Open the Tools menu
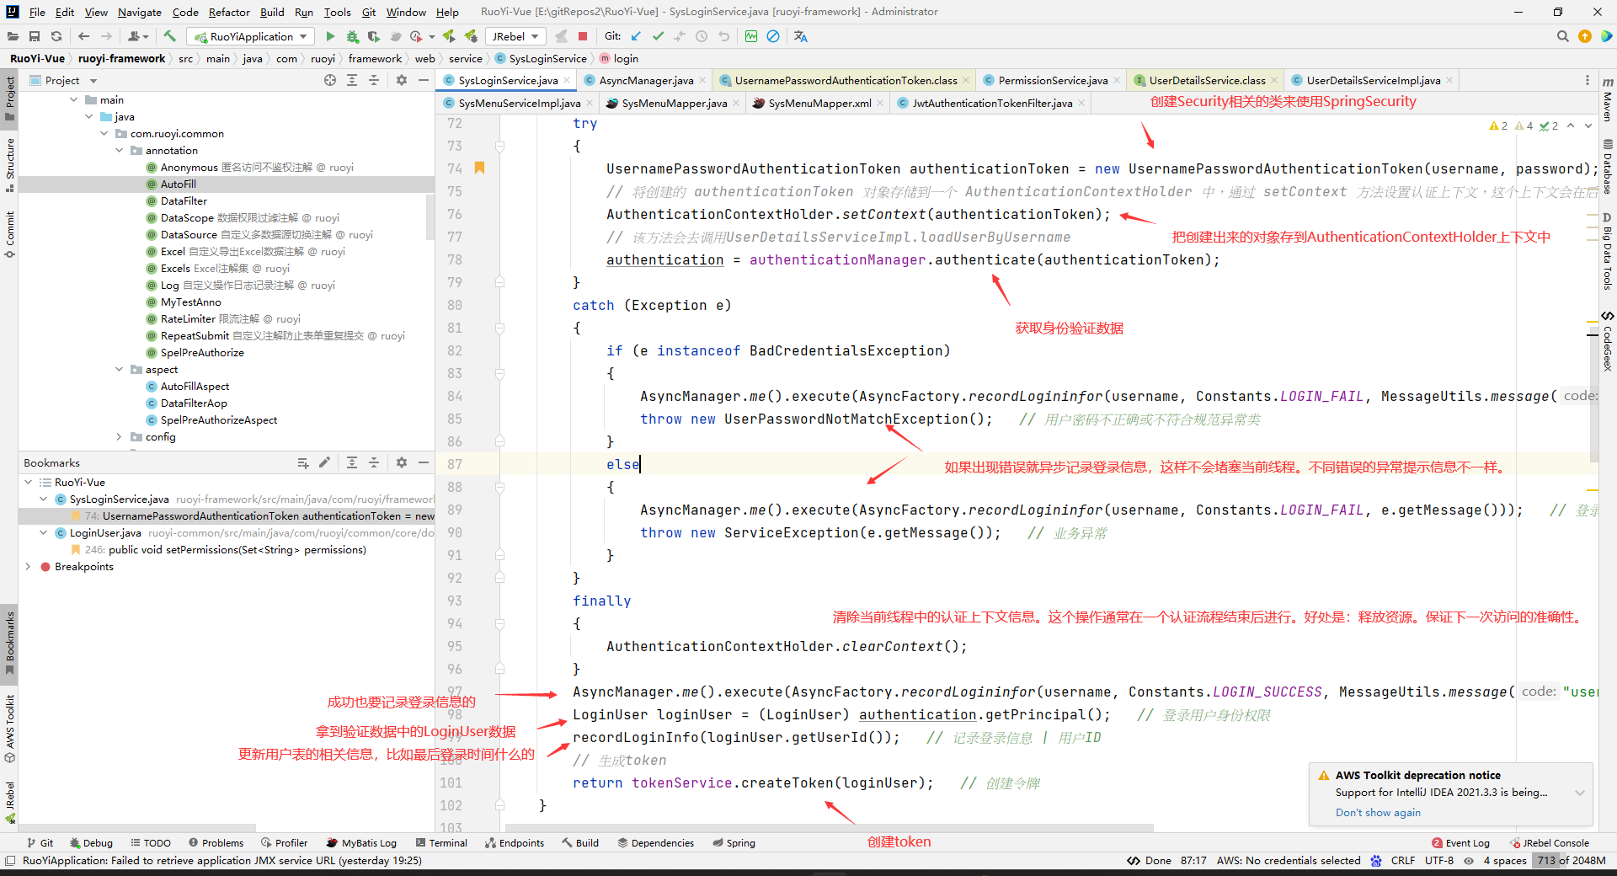The width and height of the screenshot is (1617, 876). 337,12
